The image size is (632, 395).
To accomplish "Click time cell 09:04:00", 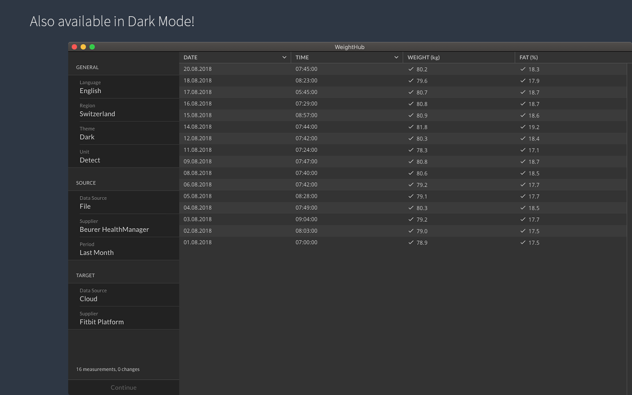I will 307,219.
